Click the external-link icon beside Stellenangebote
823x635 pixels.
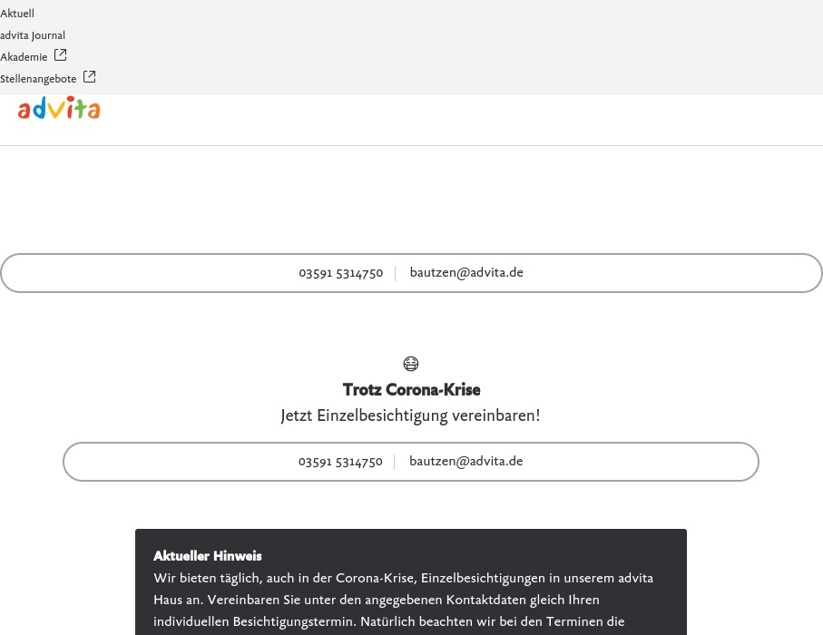point(89,77)
